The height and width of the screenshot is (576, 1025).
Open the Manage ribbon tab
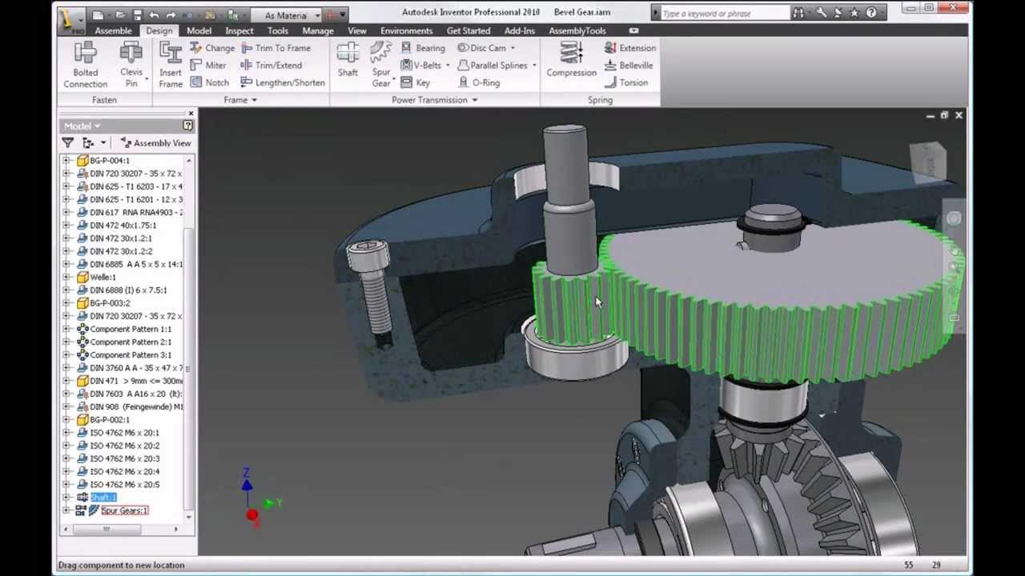point(317,30)
